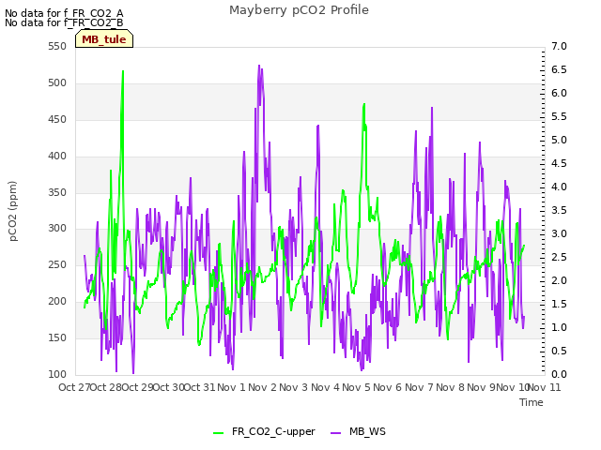Click the Time axis label
The image size is (601, 450).
[532, 402]
